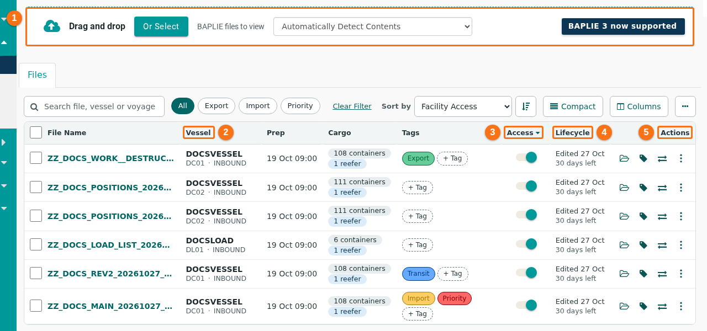Select the Priority filter pill

[x=300, y=106]
